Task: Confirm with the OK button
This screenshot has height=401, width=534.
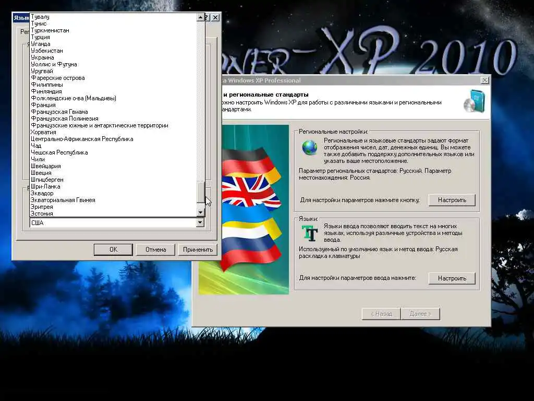Action: click(x=113, y=249)
